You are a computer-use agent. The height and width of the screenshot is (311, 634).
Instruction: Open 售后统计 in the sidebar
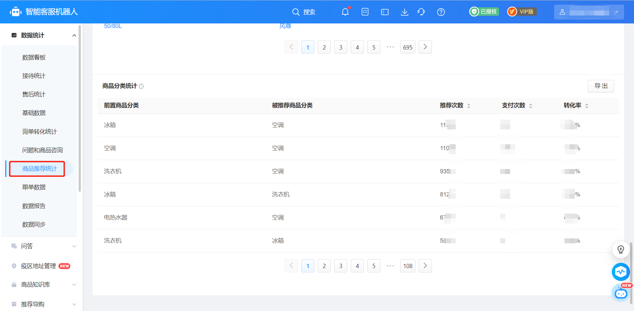tap(34, 94)
